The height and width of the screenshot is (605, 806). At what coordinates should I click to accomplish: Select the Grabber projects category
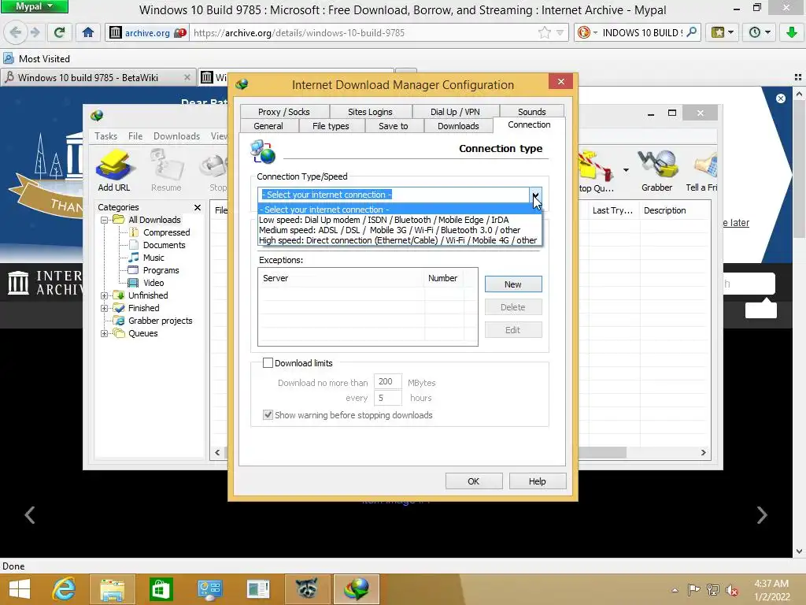tap(160, 321)
